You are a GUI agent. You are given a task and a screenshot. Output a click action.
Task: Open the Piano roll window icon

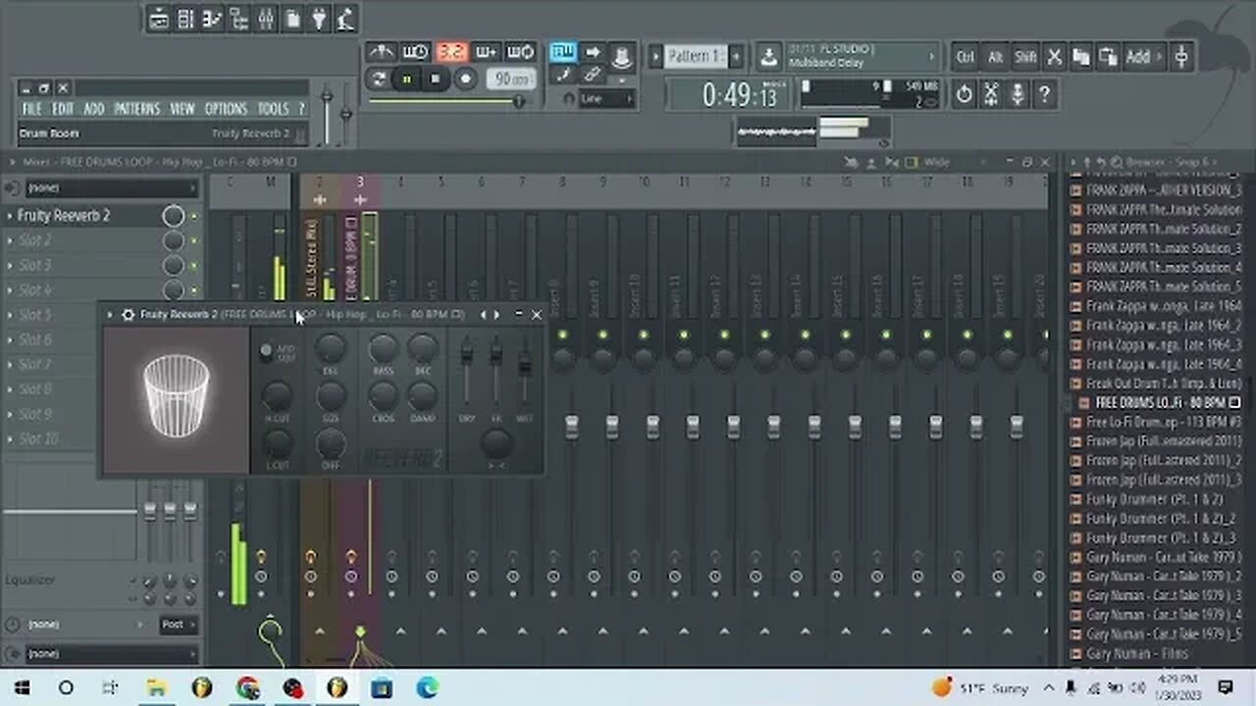point(212,19)
